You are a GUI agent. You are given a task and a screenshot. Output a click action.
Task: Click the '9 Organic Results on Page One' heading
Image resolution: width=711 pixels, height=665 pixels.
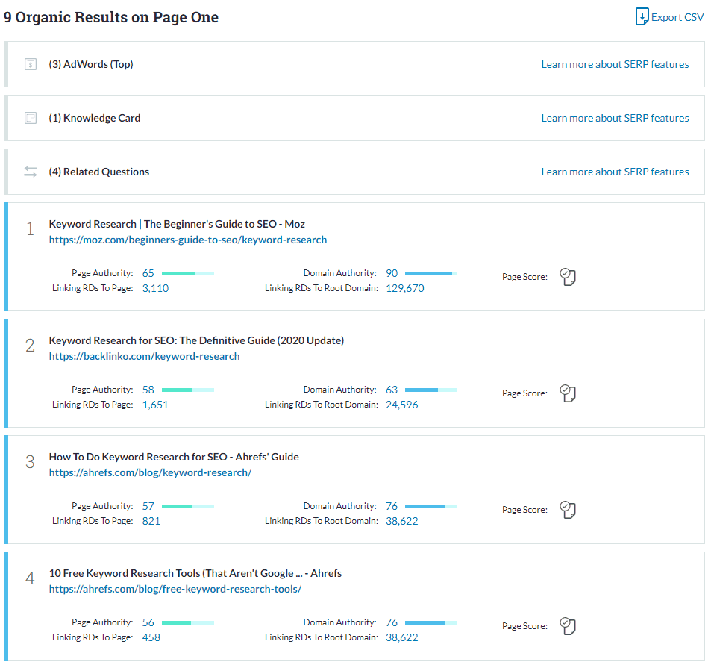click(x=111, y=17)
